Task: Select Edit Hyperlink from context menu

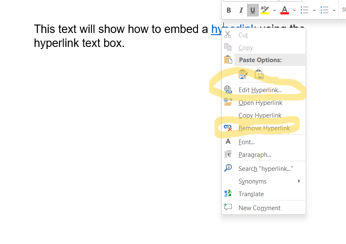Action: (x=260, y=90)
